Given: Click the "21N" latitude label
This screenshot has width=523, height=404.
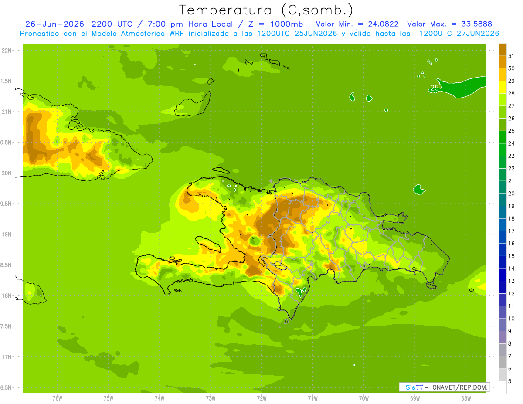Looking at the screenshot, I should (x=7, y=112).
